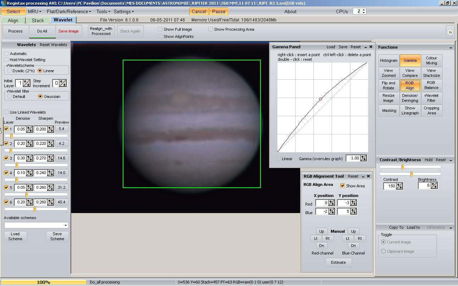Select the Colour Mixing function

[x=431, y=60]
